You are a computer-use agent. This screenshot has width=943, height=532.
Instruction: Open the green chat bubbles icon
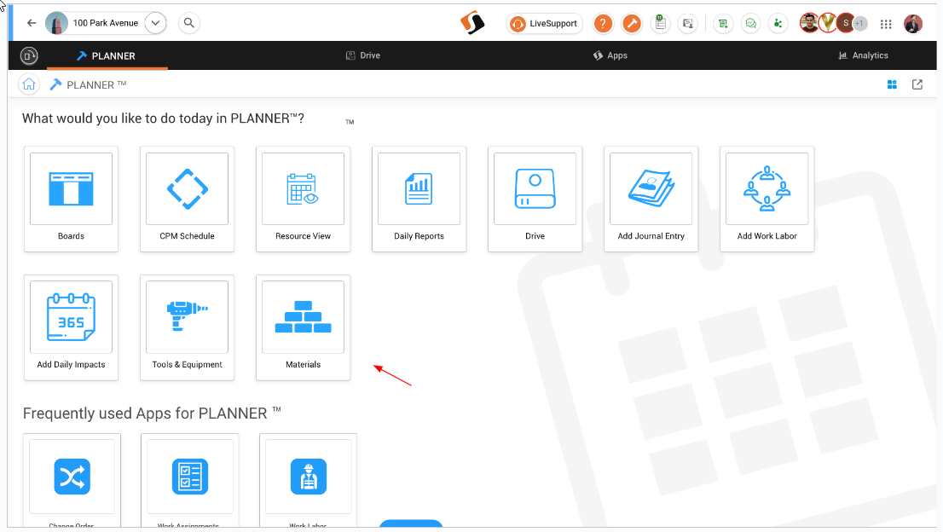(x=750, y=23)
